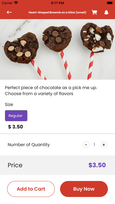Increase quantity with the plus icon
Image resolution: width=115 pixels, height=204 pixels.
pos(104,145)
